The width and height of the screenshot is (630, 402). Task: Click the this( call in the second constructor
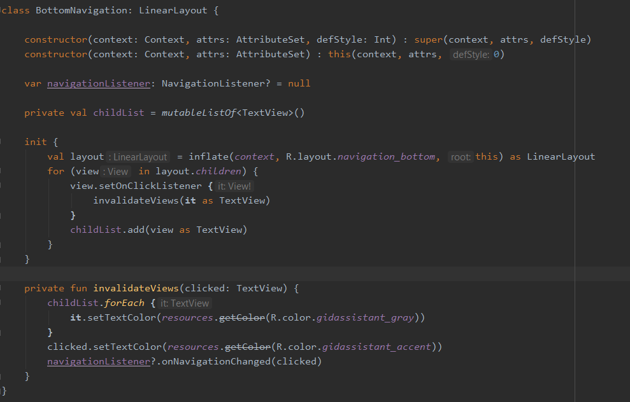340,54
